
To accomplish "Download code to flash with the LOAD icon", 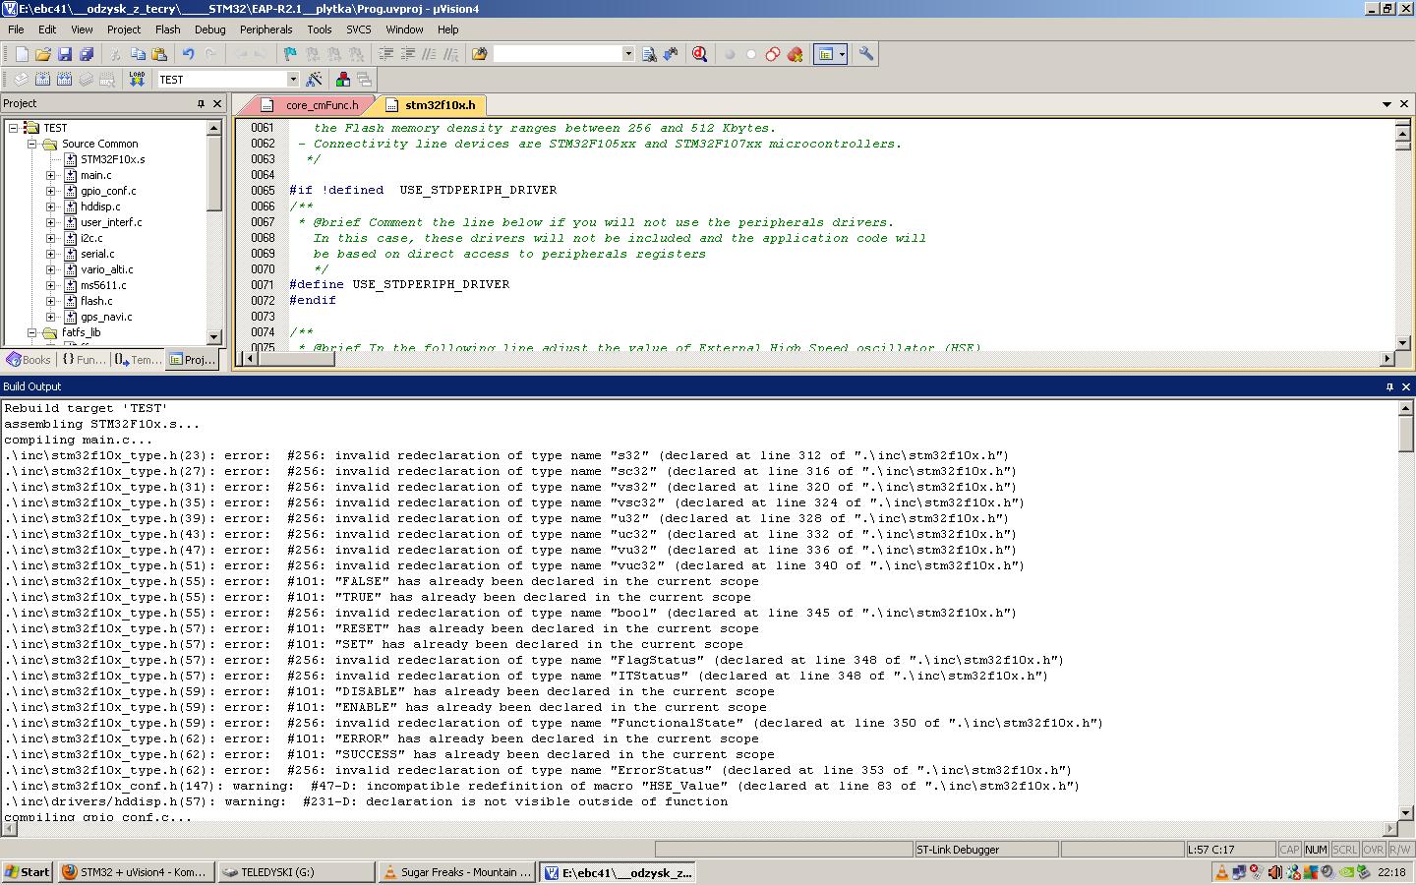I will (x=137, y=79).
